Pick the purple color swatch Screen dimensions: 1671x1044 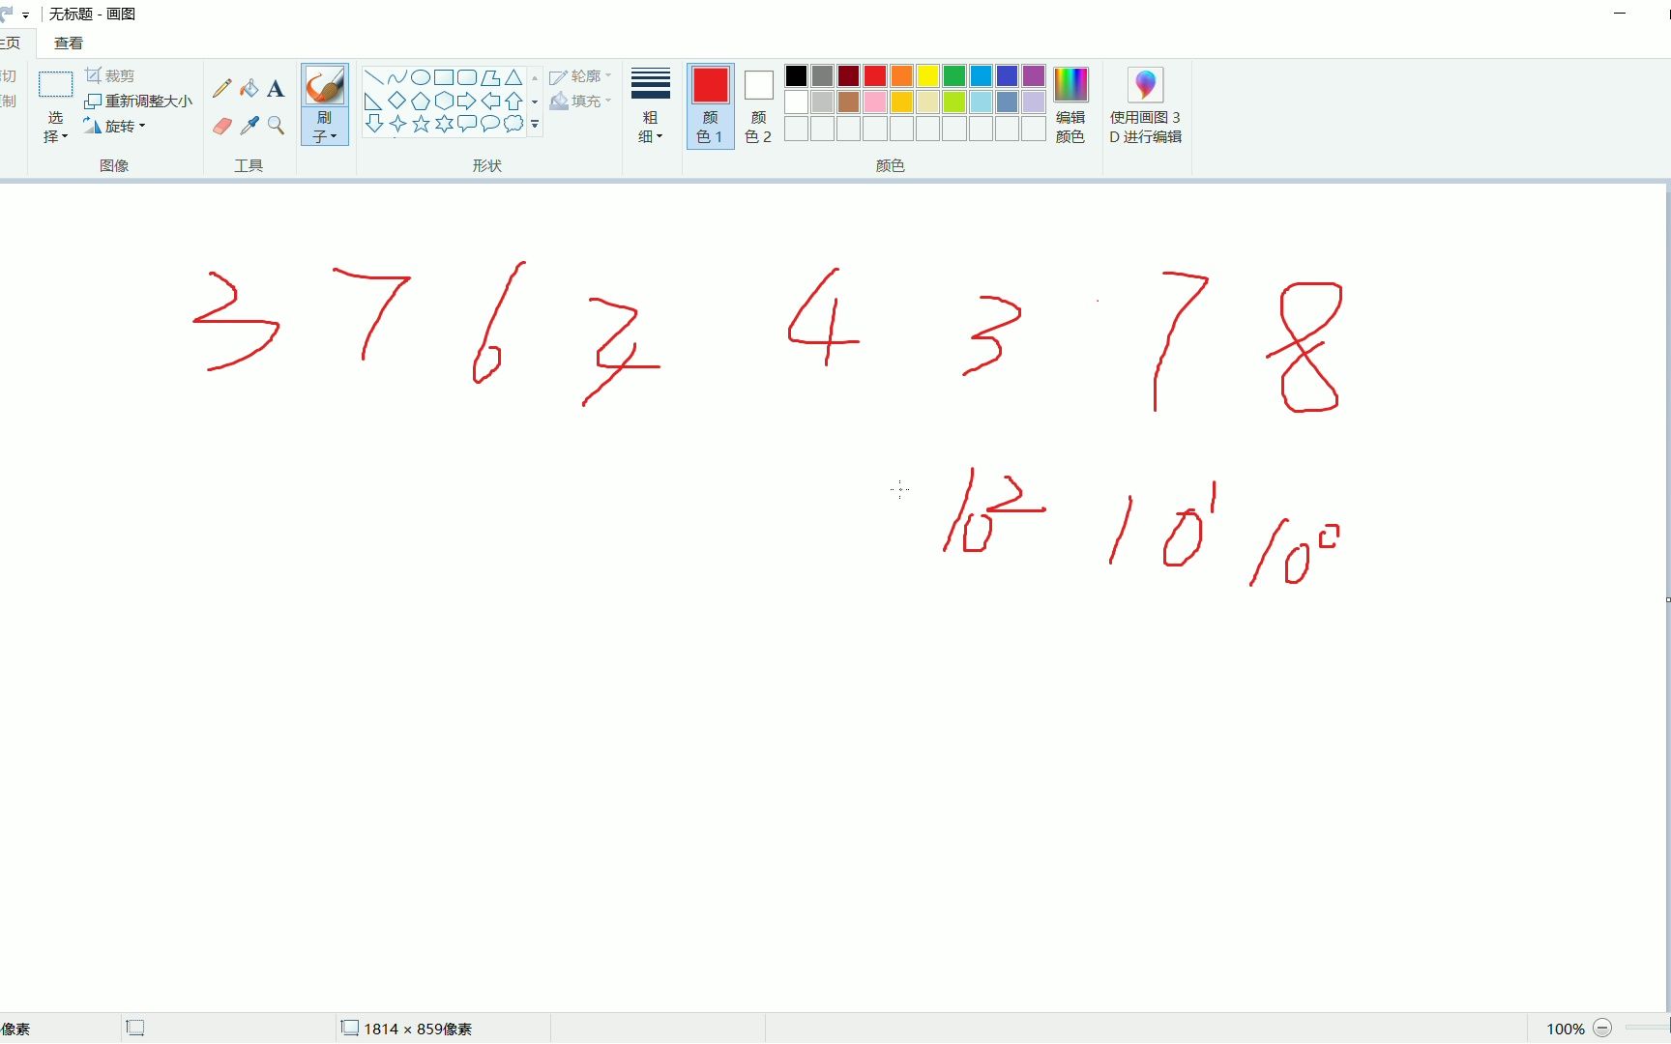pos(1034,75)
